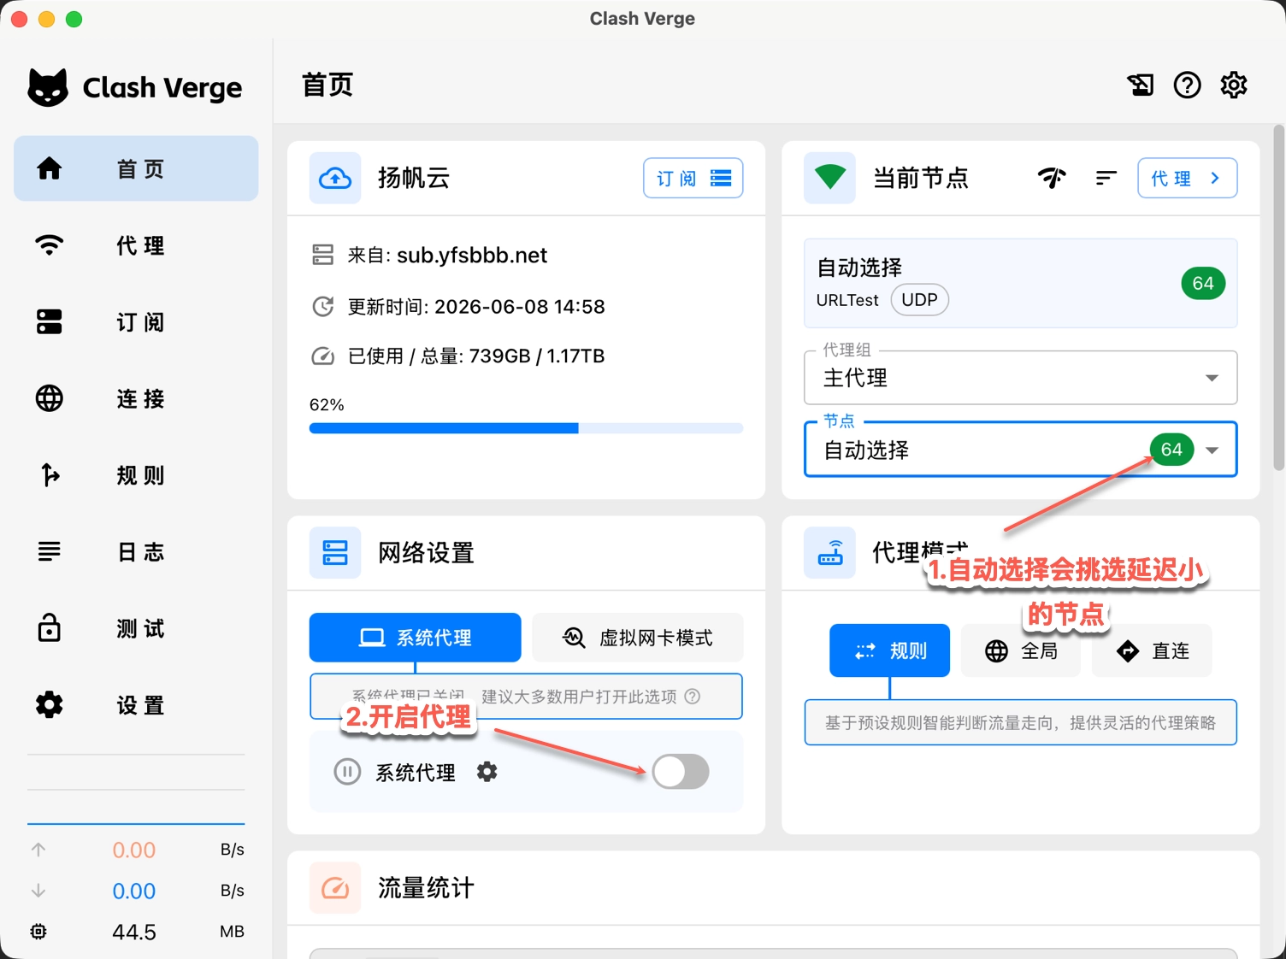Image resolution: width=1286 pixels, height=959 pixels.
Task: Select the 直连 direct proxy mode
Action: 1152,650
